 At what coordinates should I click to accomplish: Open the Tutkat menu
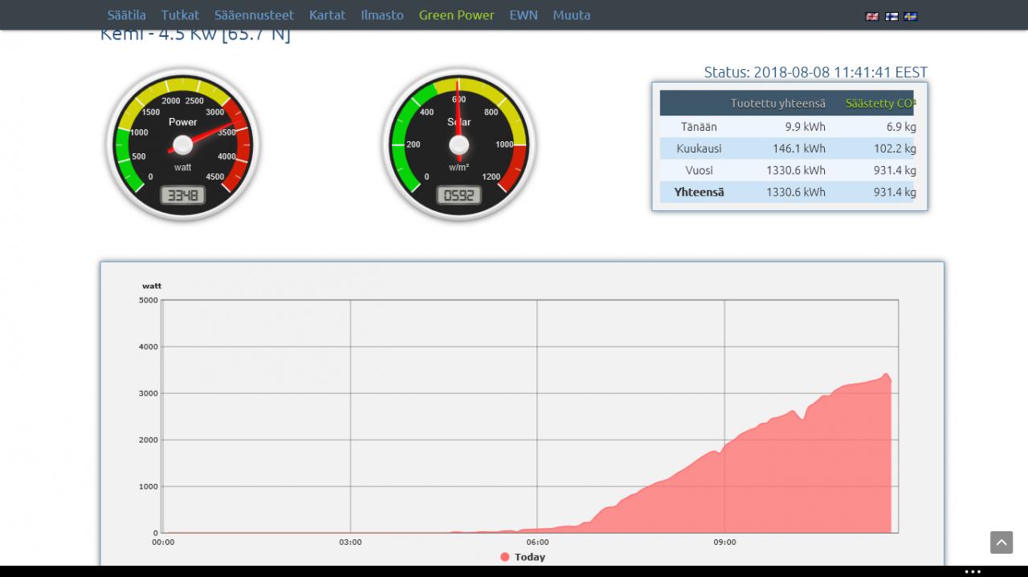[x=180, y=15]
